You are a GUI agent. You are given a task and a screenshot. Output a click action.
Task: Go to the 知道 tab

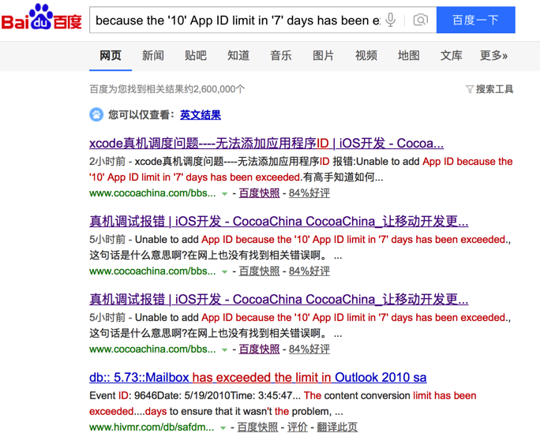point(238,55)
